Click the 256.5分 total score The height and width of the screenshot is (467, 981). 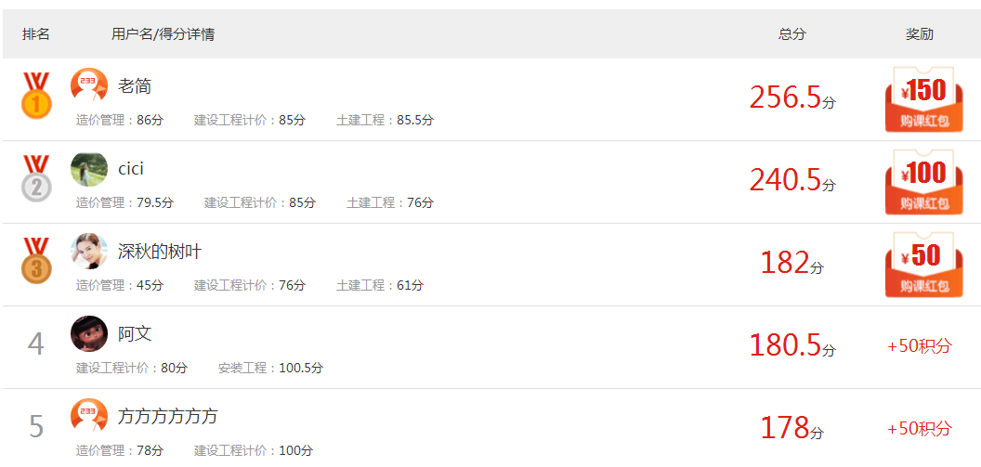pos(792,98)
